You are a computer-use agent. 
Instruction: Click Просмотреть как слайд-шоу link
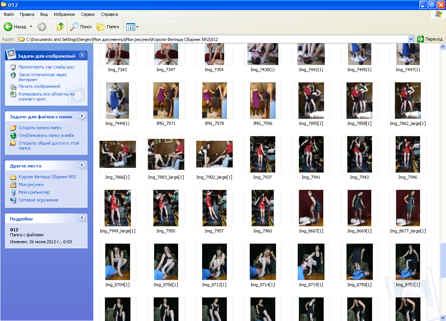coord(46,67)
